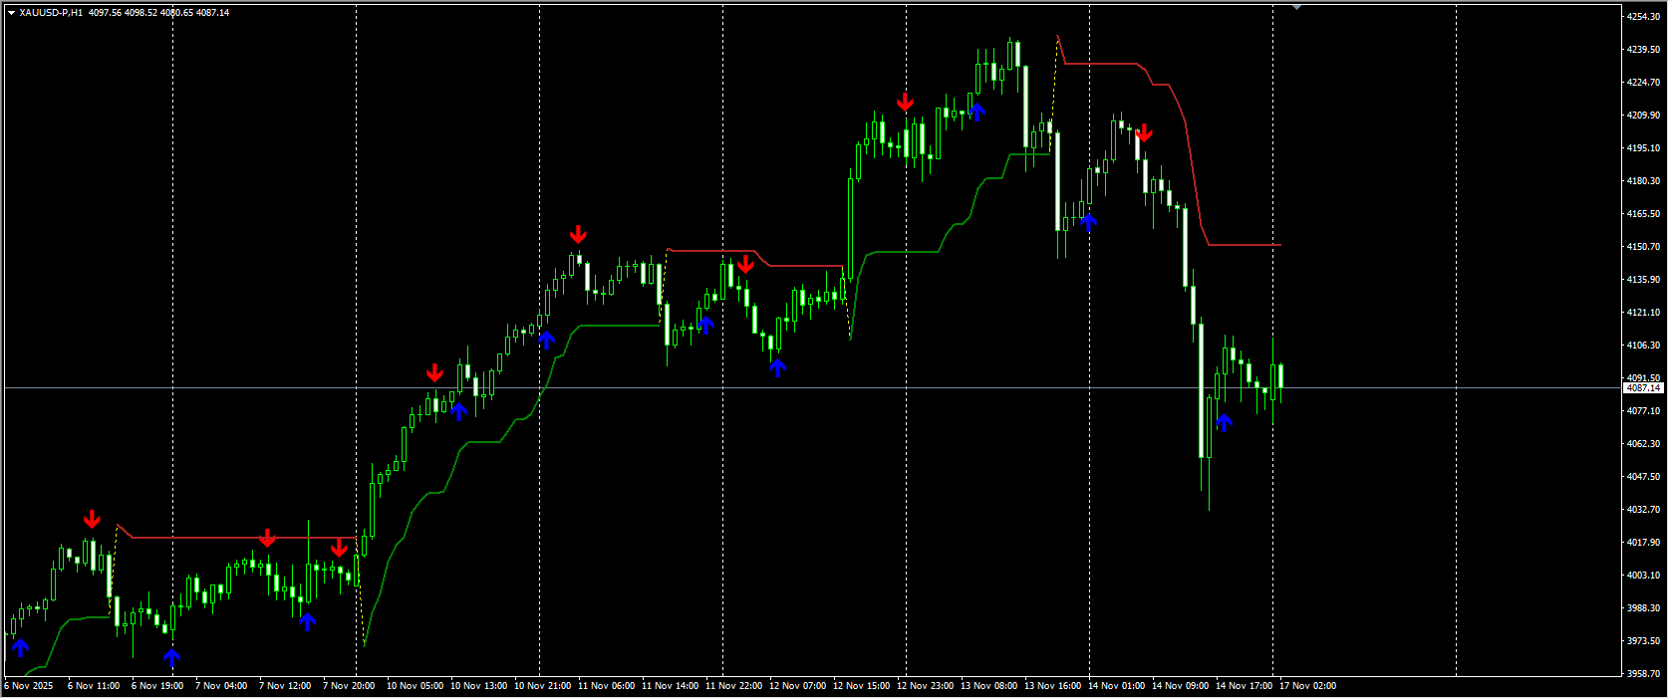Screen dimensions: 1669x699
Task: Click the OHLC value 4098.52
Action: point(140,13)
